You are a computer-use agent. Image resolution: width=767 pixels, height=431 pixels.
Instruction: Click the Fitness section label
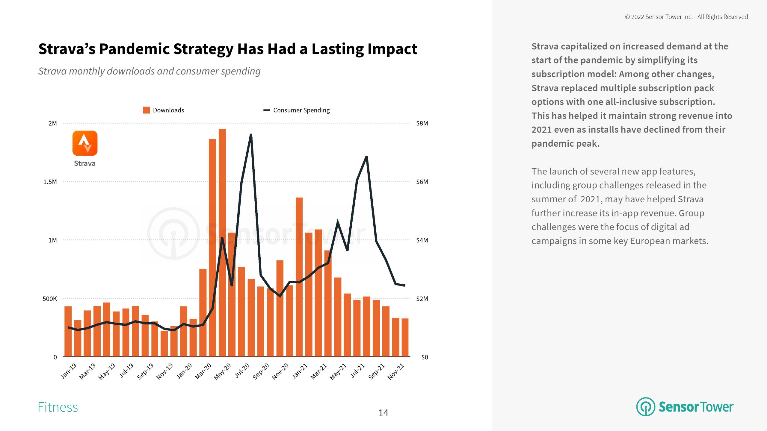(x=58, y=407)
